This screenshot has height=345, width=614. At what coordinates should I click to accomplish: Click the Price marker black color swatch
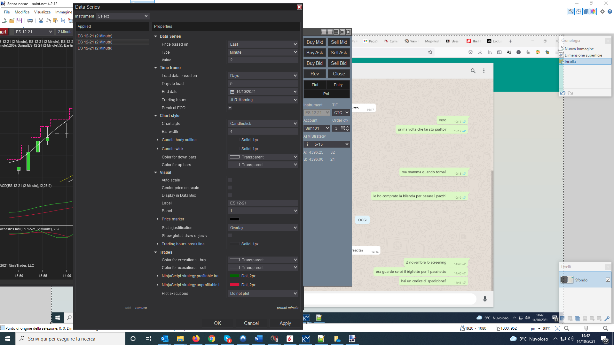click(235, 219)
